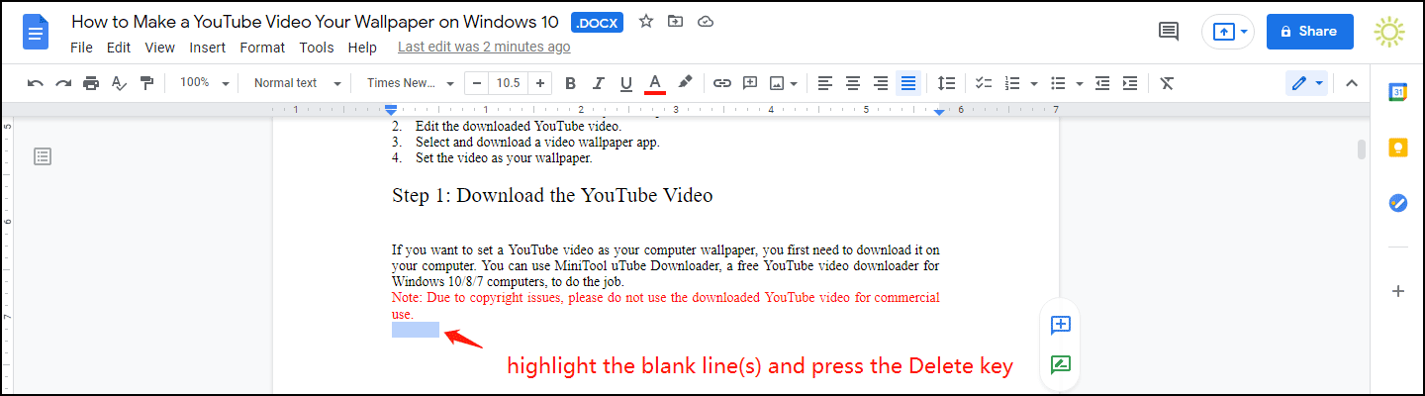Open line and paragraph spacing
1425x396 pixels.
(x=947, y=83)
